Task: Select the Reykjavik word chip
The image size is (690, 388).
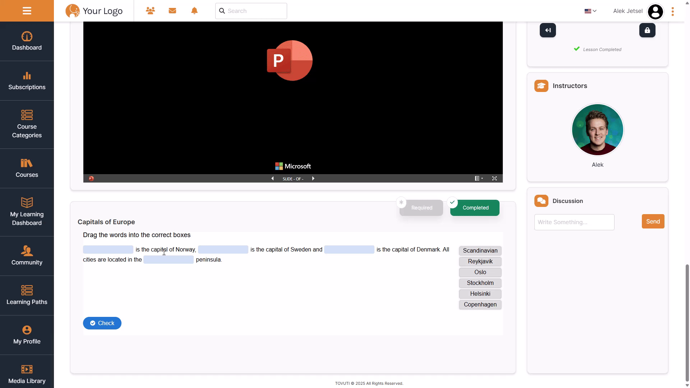Action: coord(480,261)
